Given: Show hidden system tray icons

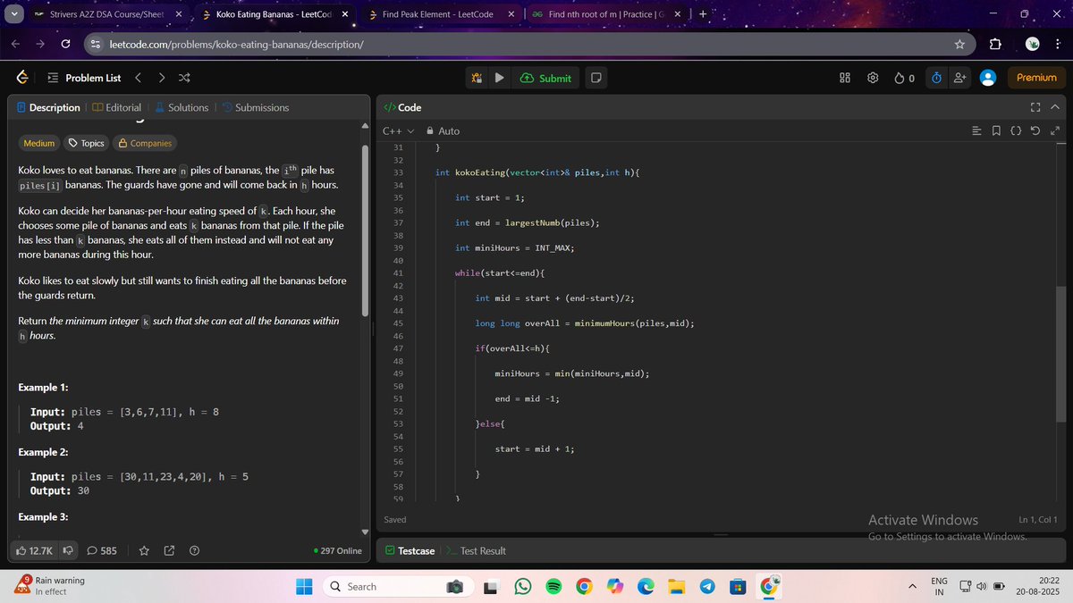Looking at the screenshot, I should click(x=913, y=587).
